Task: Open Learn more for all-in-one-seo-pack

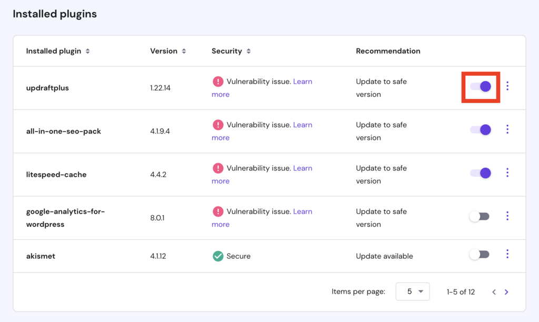Action: (x=303, y=125)
